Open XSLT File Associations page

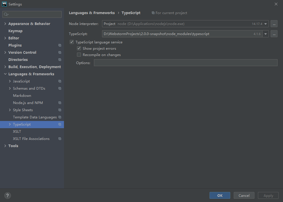[x=31, y=139]
